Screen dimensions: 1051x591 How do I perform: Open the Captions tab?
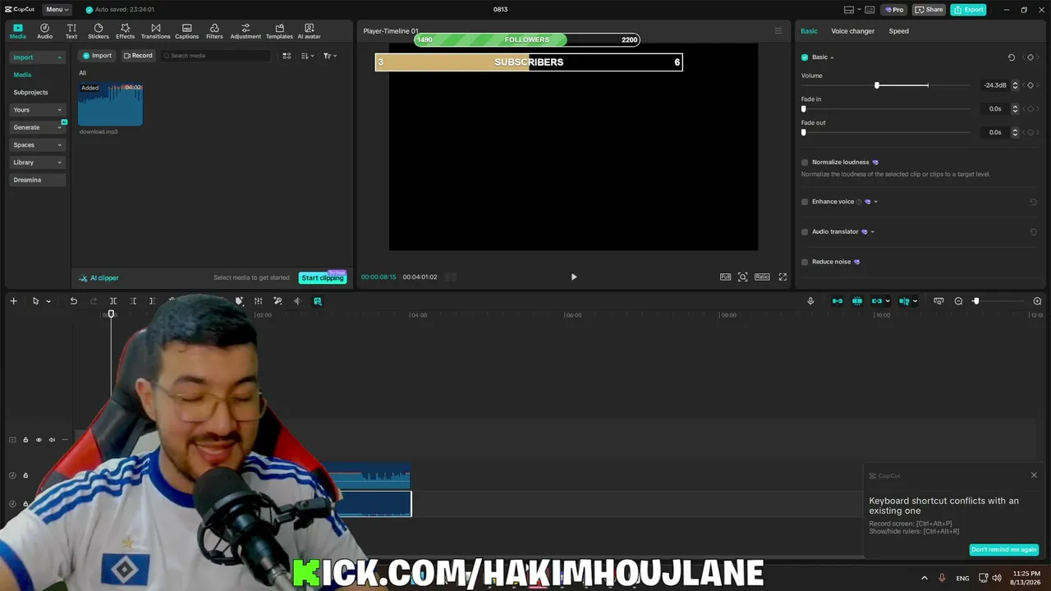[x=186, y=31]
